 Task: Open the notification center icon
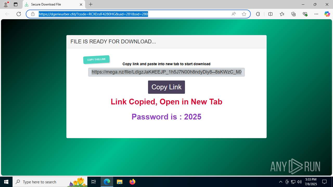[324, 182]
